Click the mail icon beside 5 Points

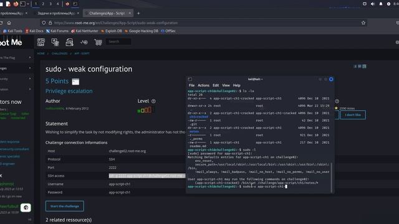[x=75, y=82]
